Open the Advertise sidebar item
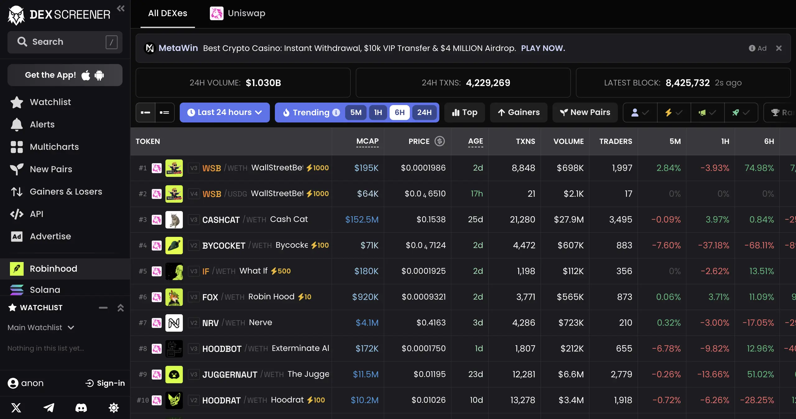This screenshot has height=419, width=796. [65, 236]
